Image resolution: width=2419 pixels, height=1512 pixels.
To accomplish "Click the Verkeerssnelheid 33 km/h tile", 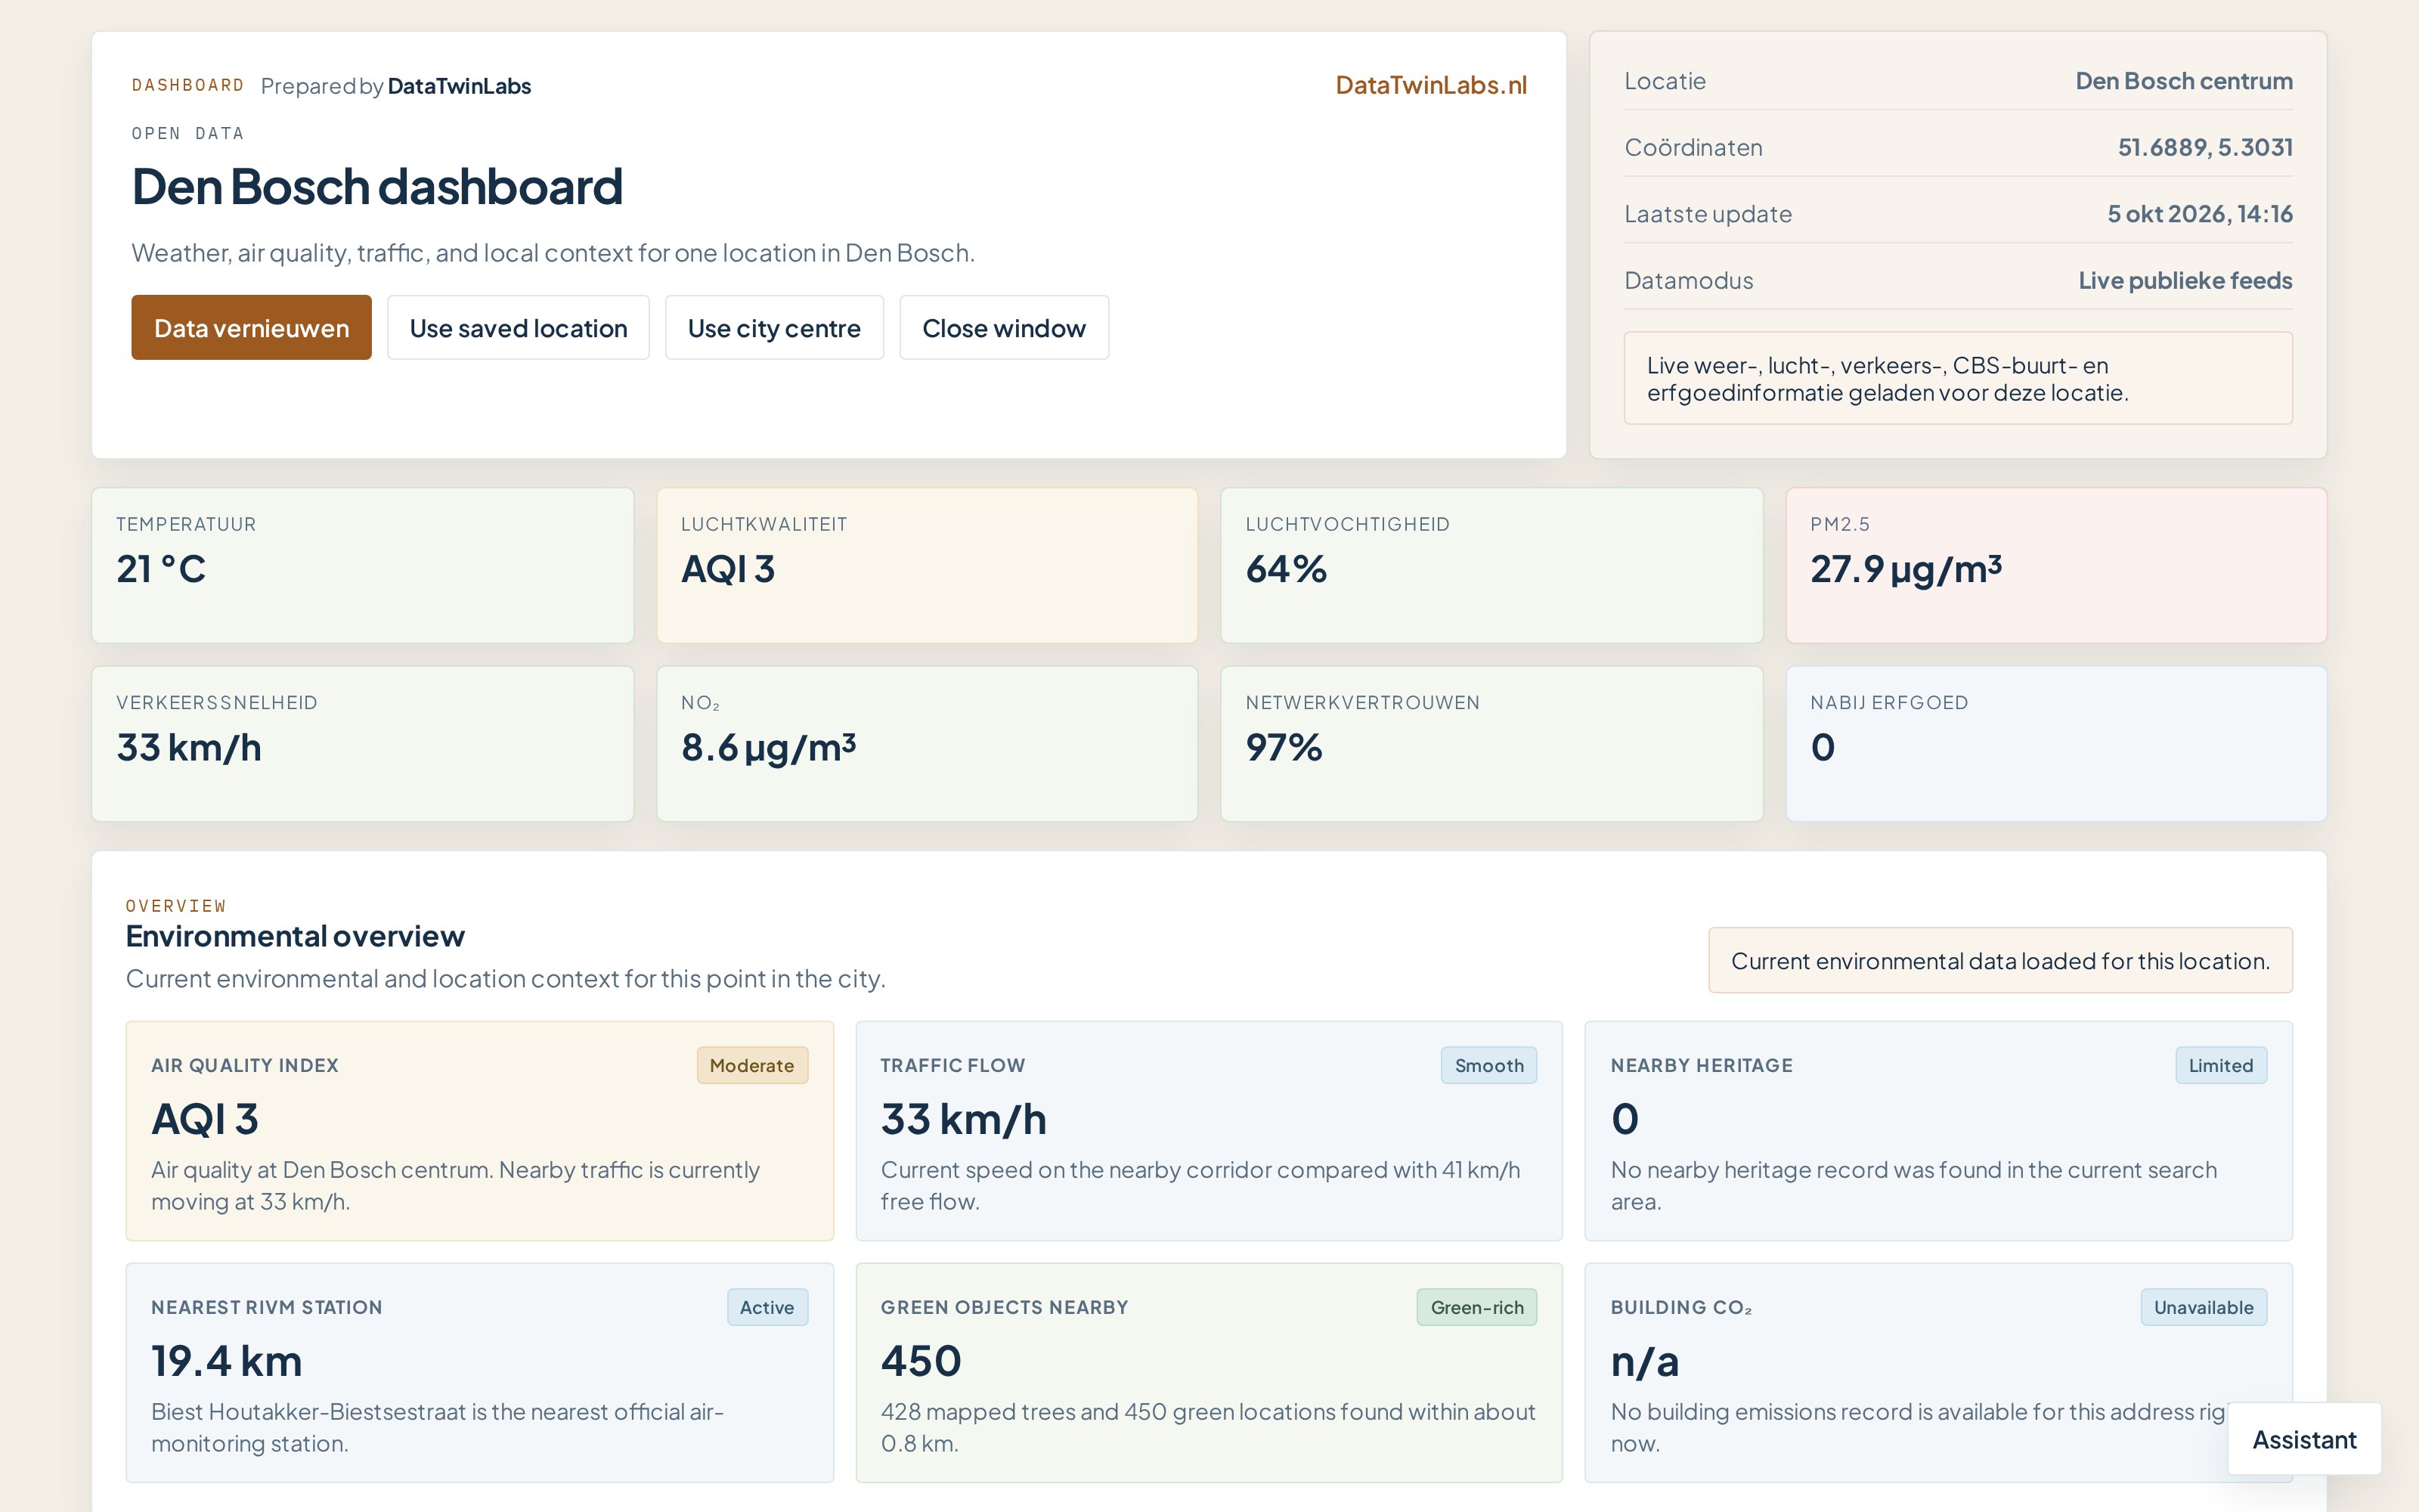I will 362,744.
